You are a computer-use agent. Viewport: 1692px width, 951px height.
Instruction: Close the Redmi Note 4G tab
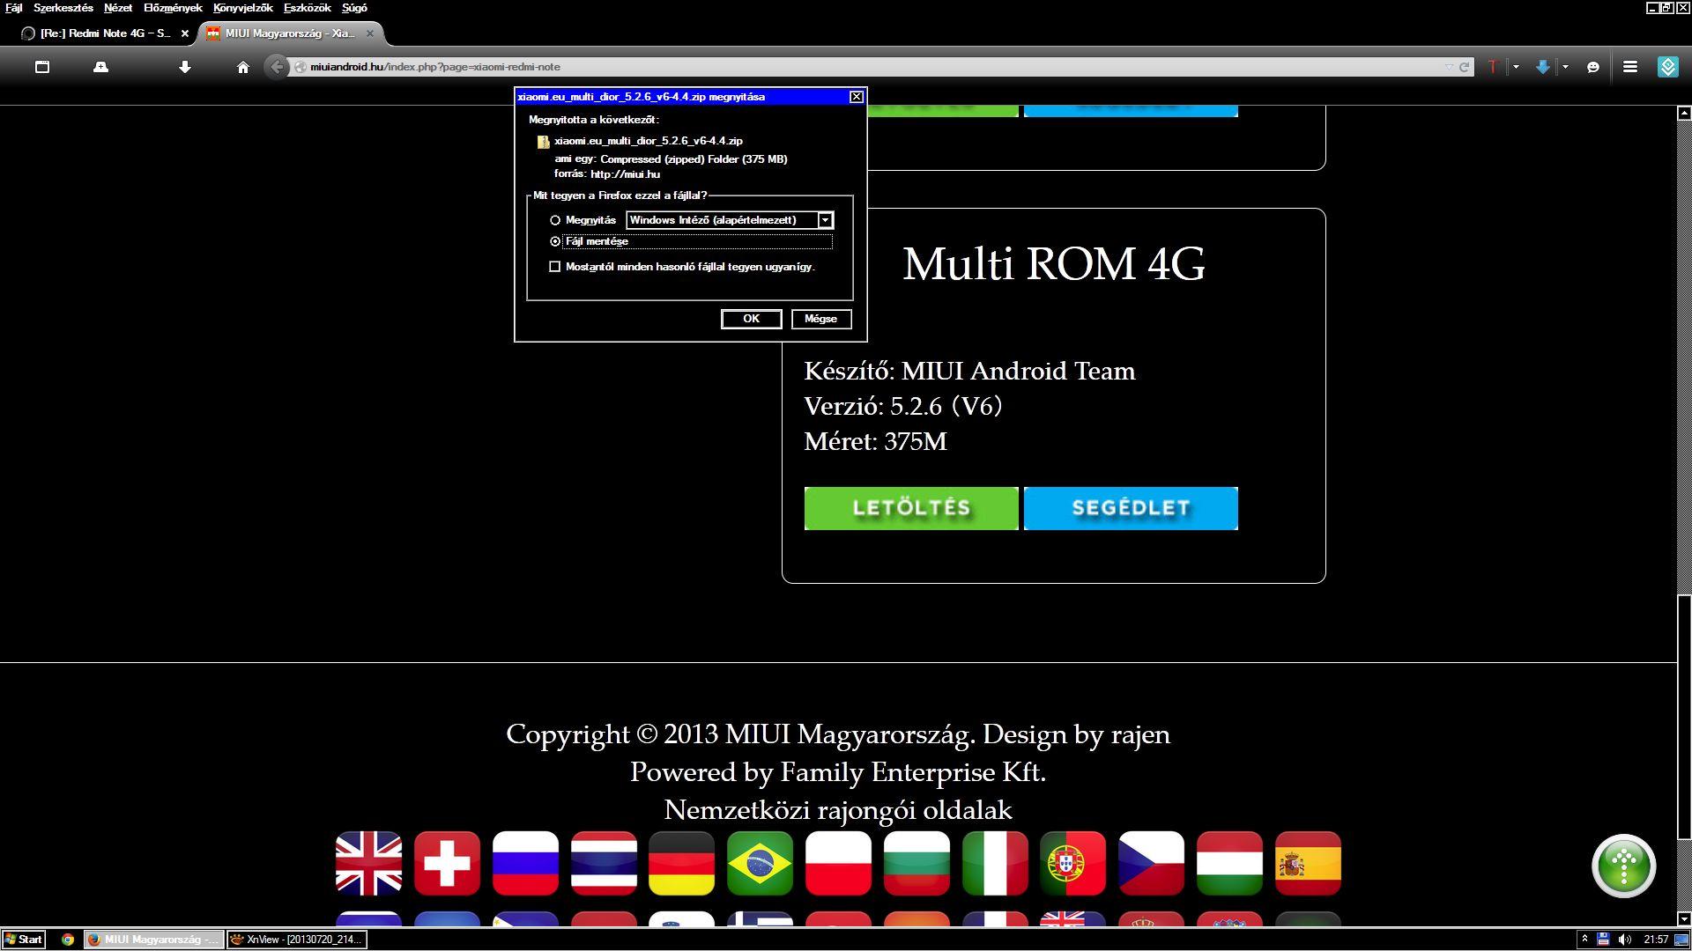click(185, 33)
